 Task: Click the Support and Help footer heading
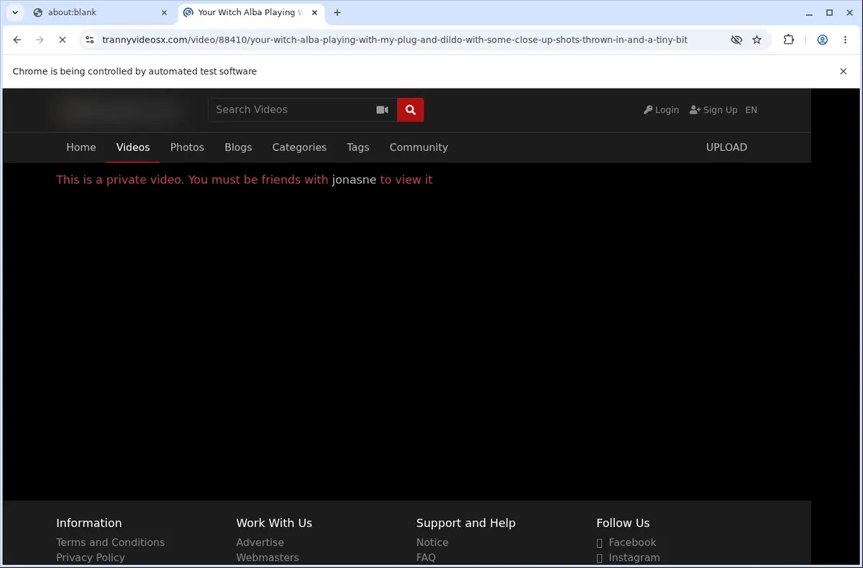click(466, 523)
